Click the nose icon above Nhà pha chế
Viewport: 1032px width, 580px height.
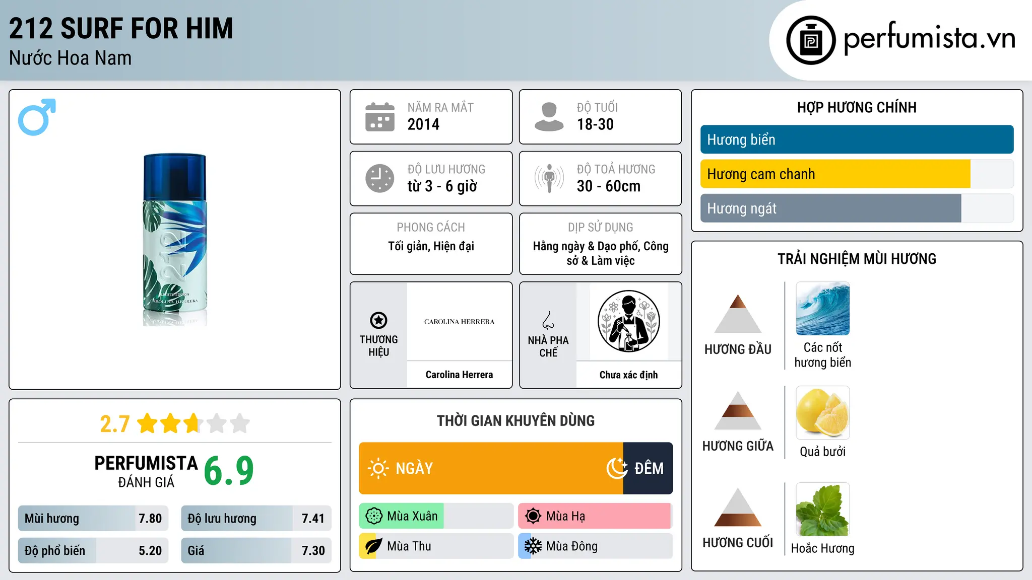coord(548,320)
